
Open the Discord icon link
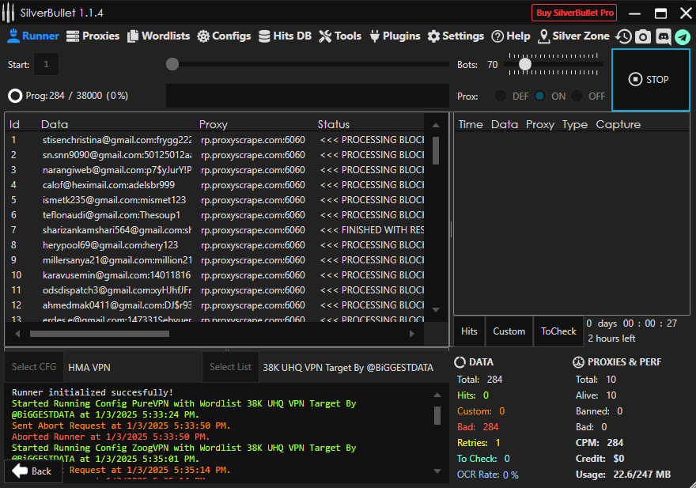coord(663,36)
